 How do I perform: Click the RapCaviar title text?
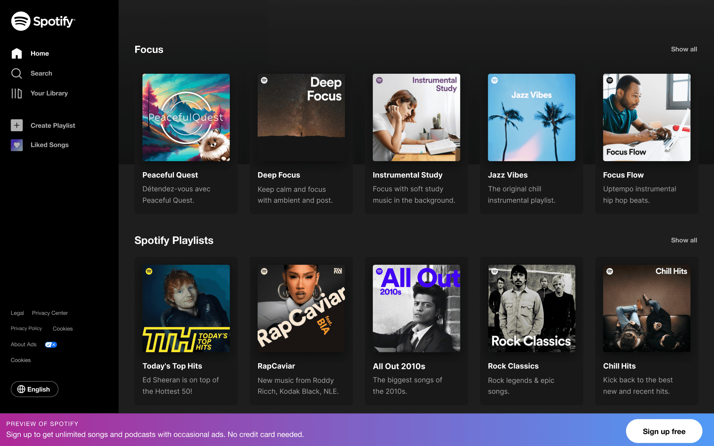pyautogui.click(x=276, y=366)
